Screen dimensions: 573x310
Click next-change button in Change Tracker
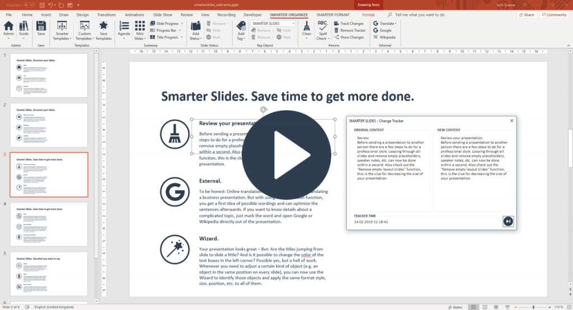tap(508, 221)
